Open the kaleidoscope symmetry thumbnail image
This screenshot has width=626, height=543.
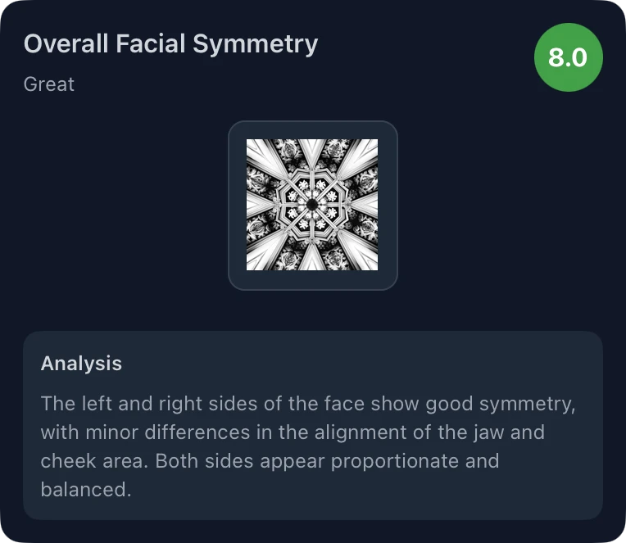pyautogui.click(x=312, y=205)
